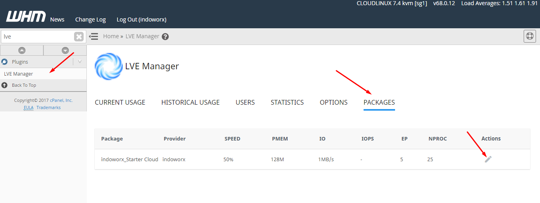Click the EP column header

404,139
